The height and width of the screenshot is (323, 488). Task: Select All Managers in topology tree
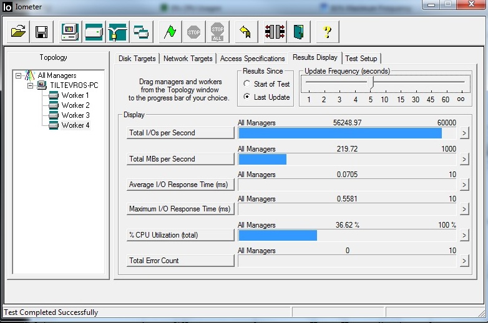(57, 75)
